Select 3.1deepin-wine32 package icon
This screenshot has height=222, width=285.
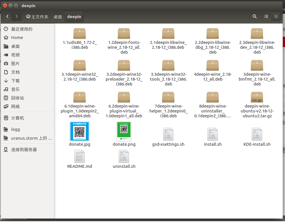point(80,65)
